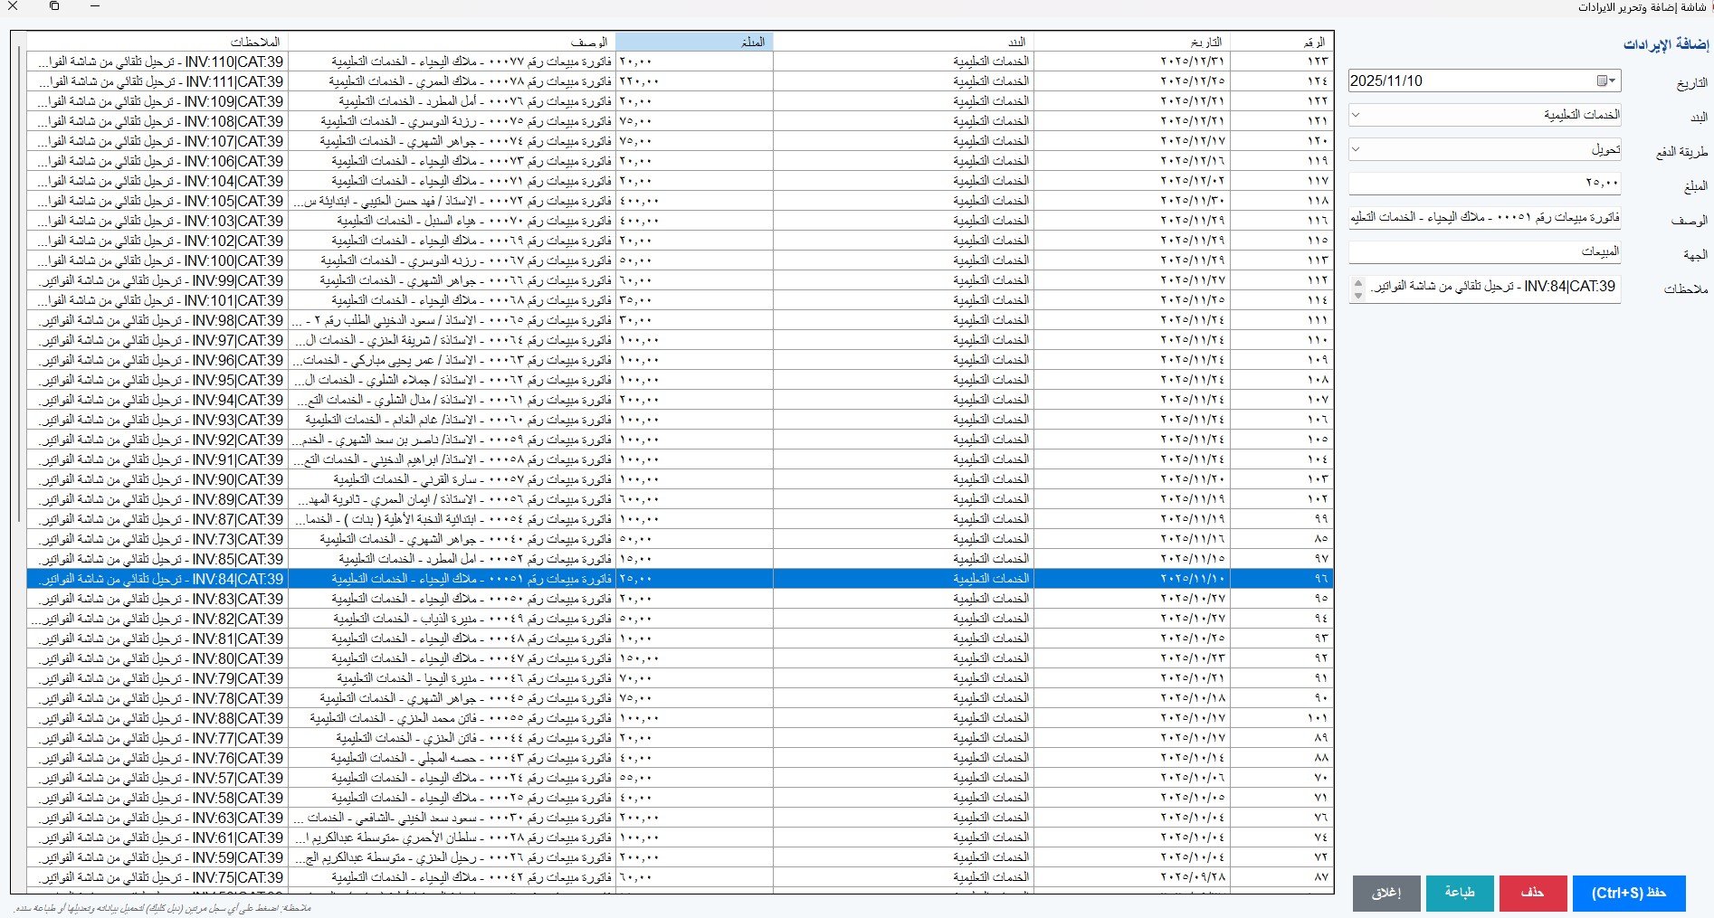Click the التاريخ column header in the grid
The width and height of the screenshot is (1714, 918).
1131,42
